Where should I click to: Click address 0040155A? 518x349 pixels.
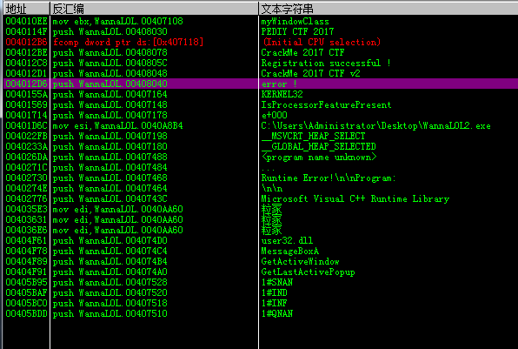point(26,94)
